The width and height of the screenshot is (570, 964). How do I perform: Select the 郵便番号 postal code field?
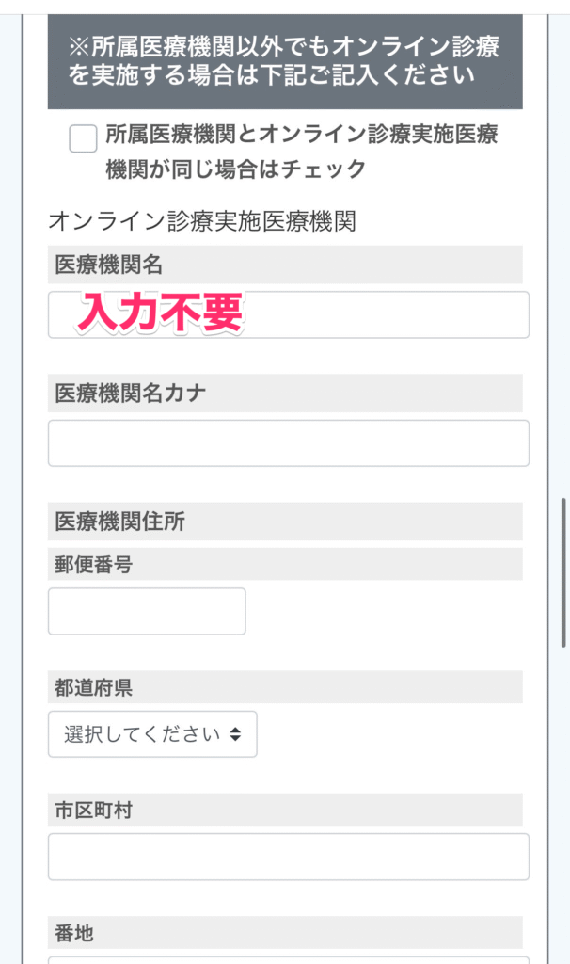tap(147, 612)
